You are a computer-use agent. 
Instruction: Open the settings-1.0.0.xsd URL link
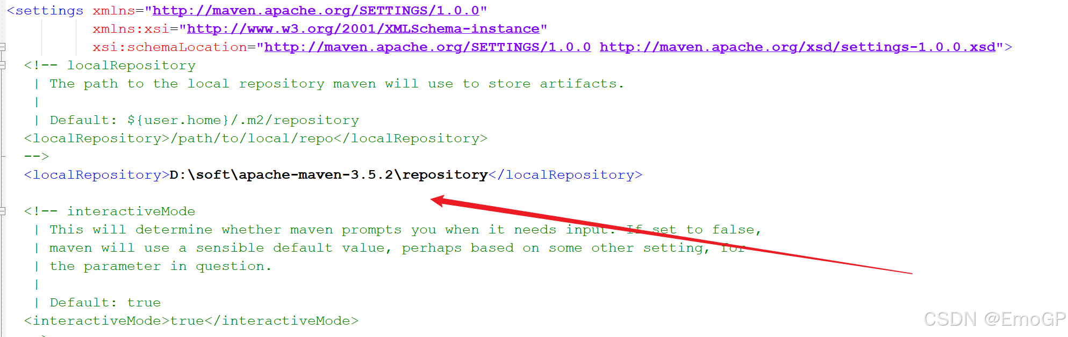798,47
